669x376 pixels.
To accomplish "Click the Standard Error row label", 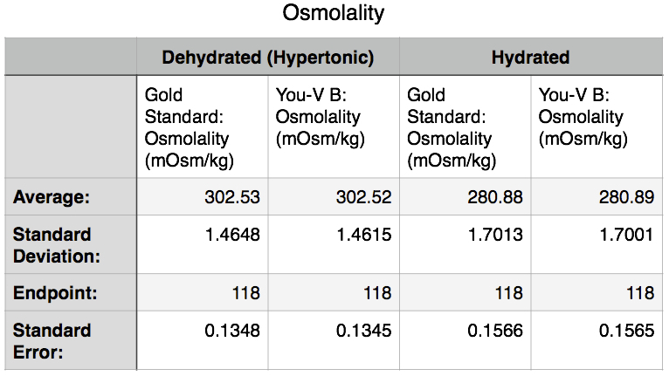I will pyautogui.click(x=52, y=341).
